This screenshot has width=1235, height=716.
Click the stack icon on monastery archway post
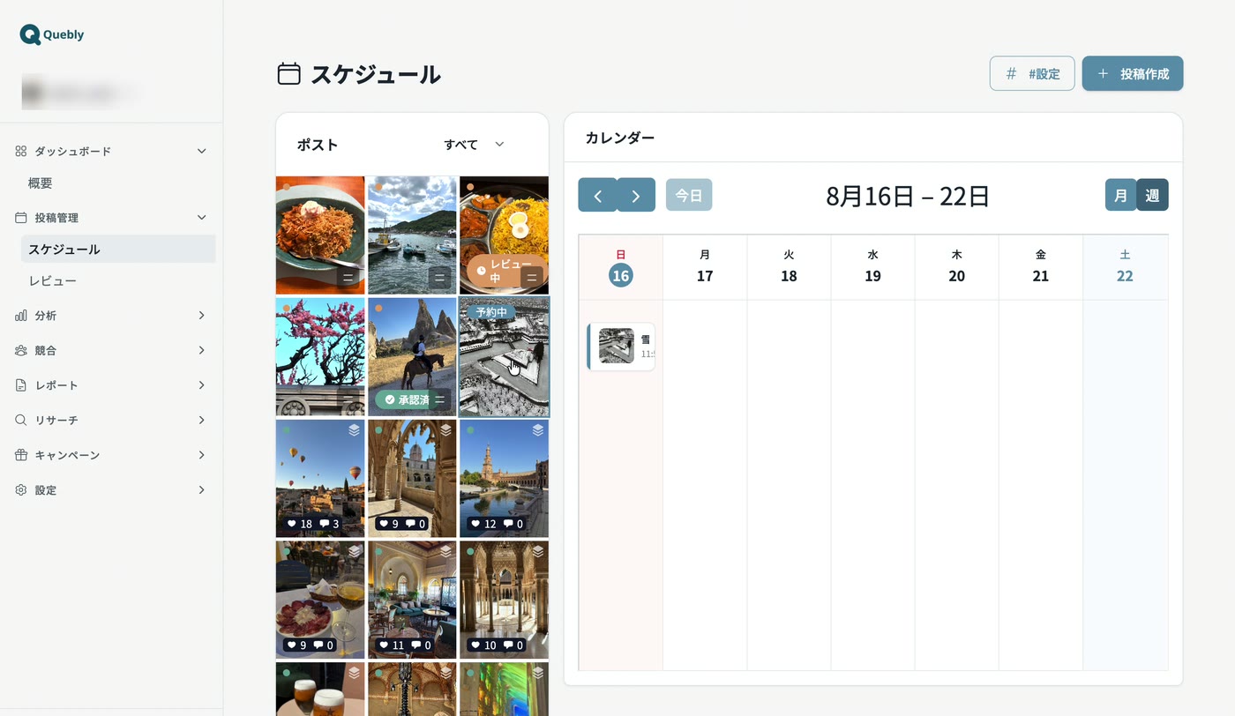(x=445, y=430)
